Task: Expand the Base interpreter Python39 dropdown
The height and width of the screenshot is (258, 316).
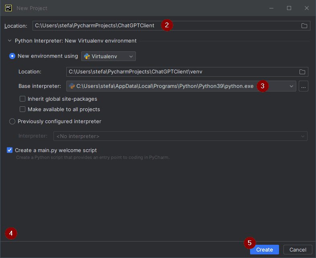Action: pyautogui.click(x=291, y=86)
